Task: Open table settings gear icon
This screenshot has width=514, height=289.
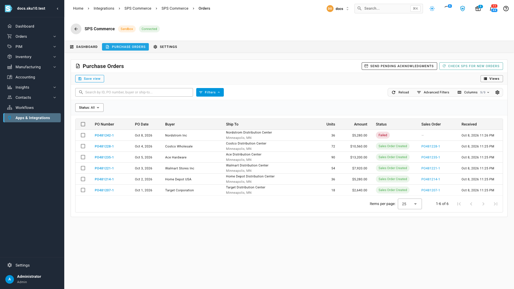Action: [497, 92]
